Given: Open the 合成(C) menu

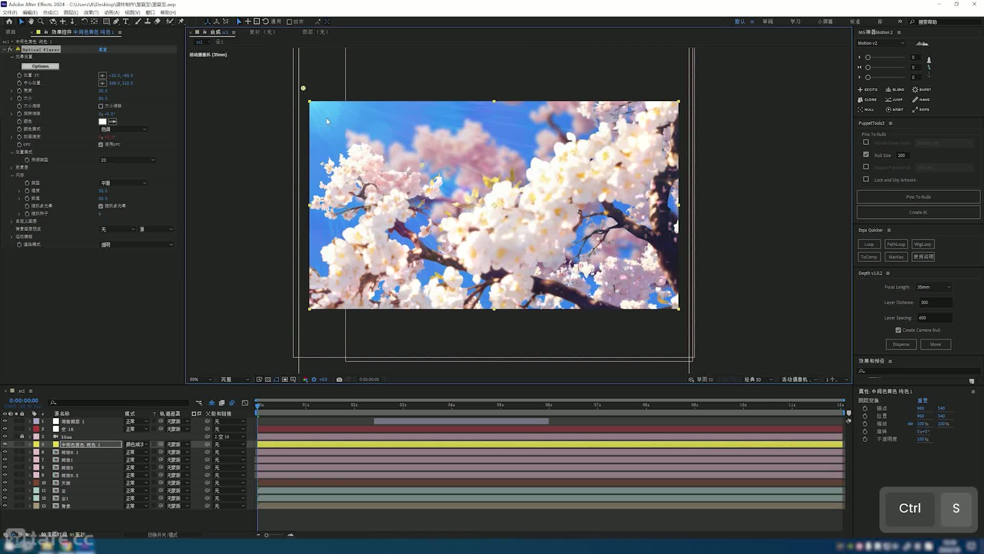Looking at the screenshot, I should pyautogui.click(x=51, y=12).
